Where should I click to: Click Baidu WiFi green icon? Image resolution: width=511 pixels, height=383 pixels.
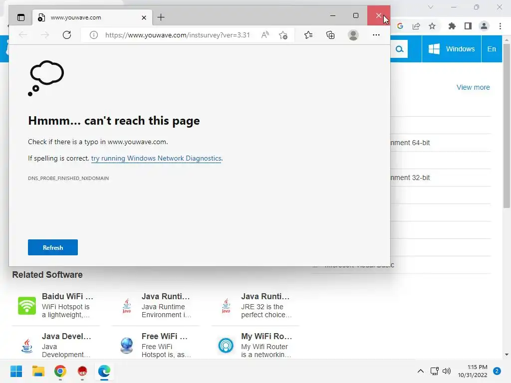pyautogui.click(x=27, y=306)
